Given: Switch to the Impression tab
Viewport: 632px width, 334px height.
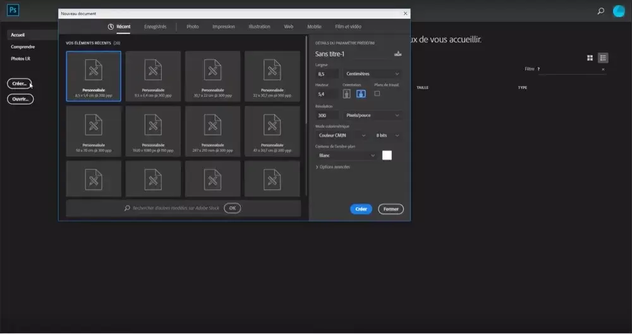Looking at the screenshot, I should coord(223,27).
